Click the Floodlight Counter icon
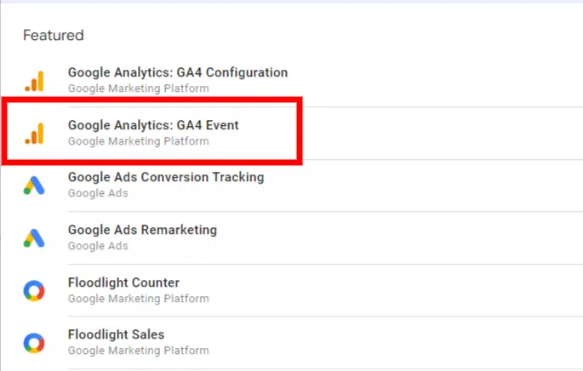Viewport: 583px width, 371px height. coord(34,291)
